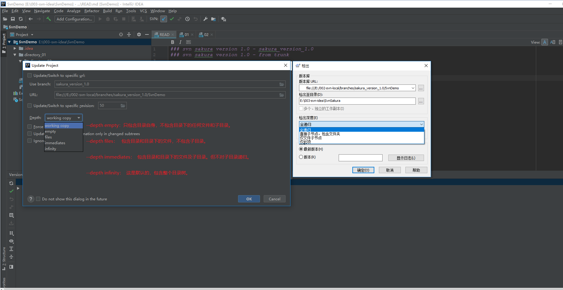Check Do not show this dialog in the future
Image resolution: width=563 pixels, height=290 pixels.
point(38,199)
